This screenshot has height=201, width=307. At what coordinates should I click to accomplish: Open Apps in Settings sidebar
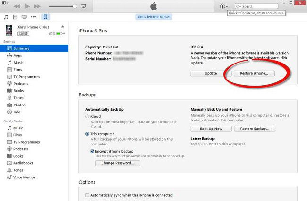tap(34, 56)
